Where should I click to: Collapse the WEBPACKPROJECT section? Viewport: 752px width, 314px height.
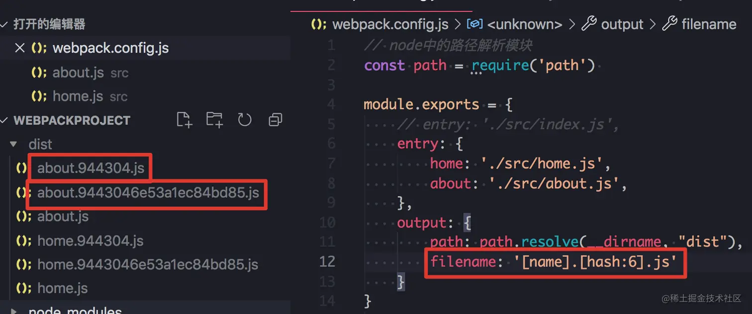pyautogui.click(x=4, y=120)
